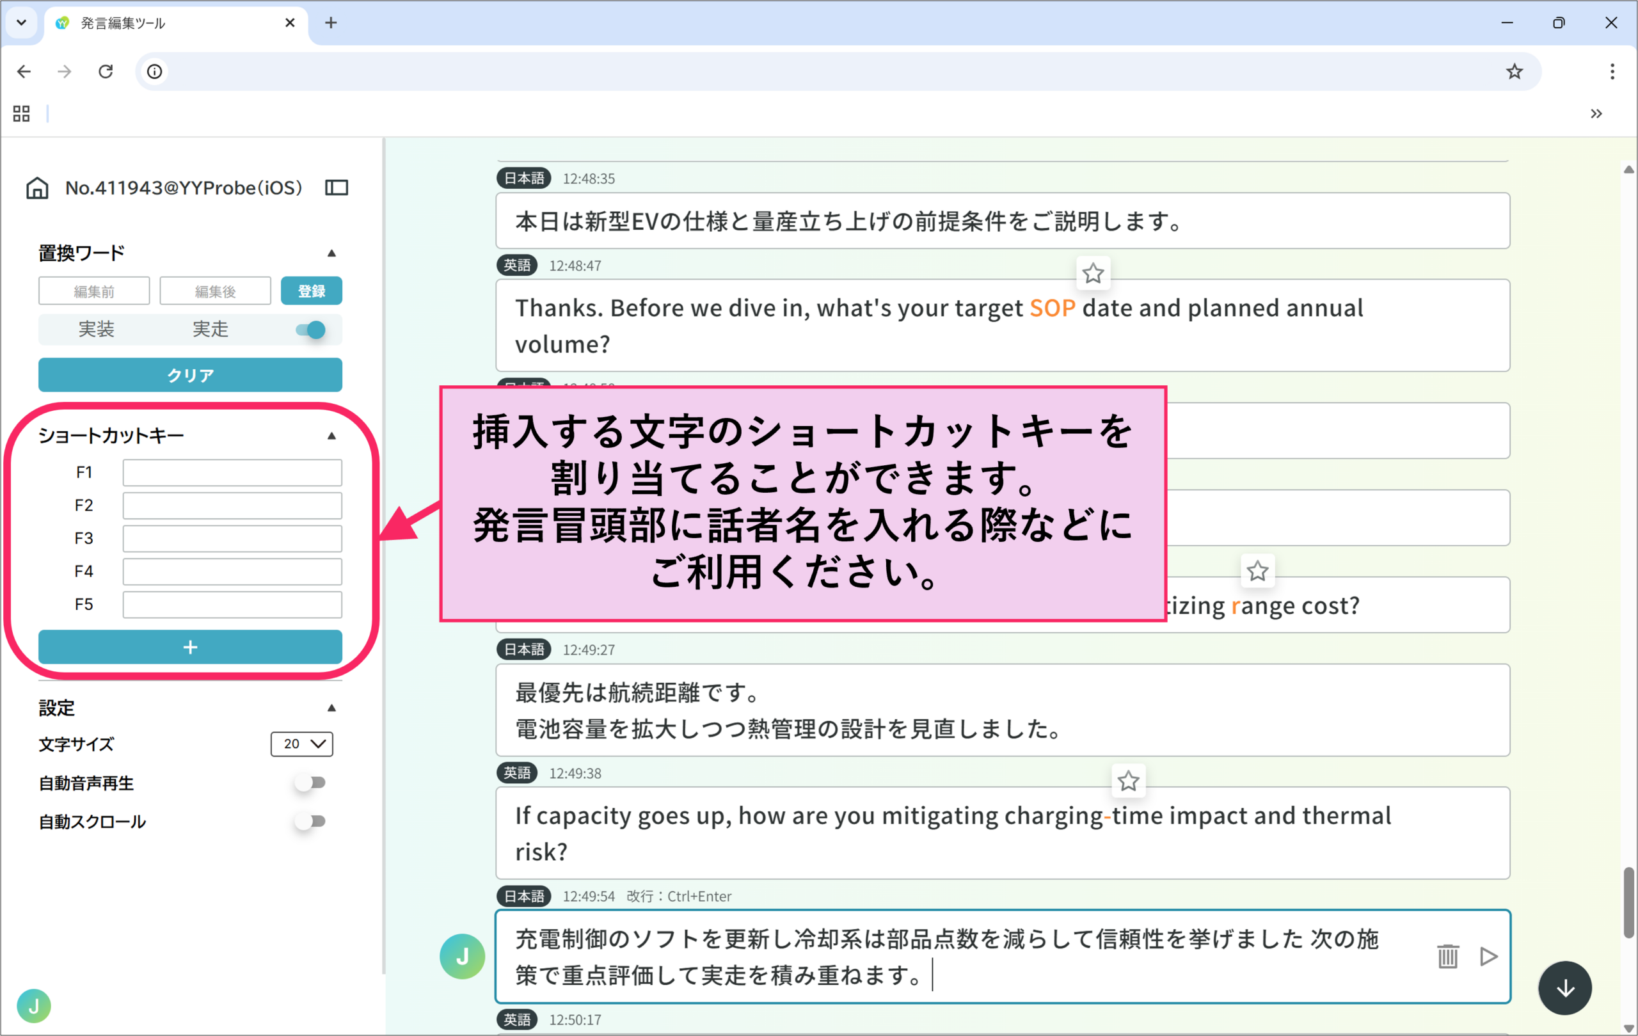1638x1036 pixels.
Task: Disable the 実装→実走 replacement toggle
Action: pos(311,331)
